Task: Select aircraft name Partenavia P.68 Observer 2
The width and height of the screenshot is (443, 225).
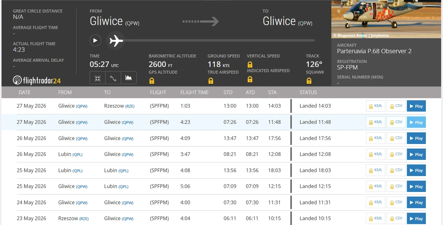Action: pyautogui.click(x=374, y=51)
